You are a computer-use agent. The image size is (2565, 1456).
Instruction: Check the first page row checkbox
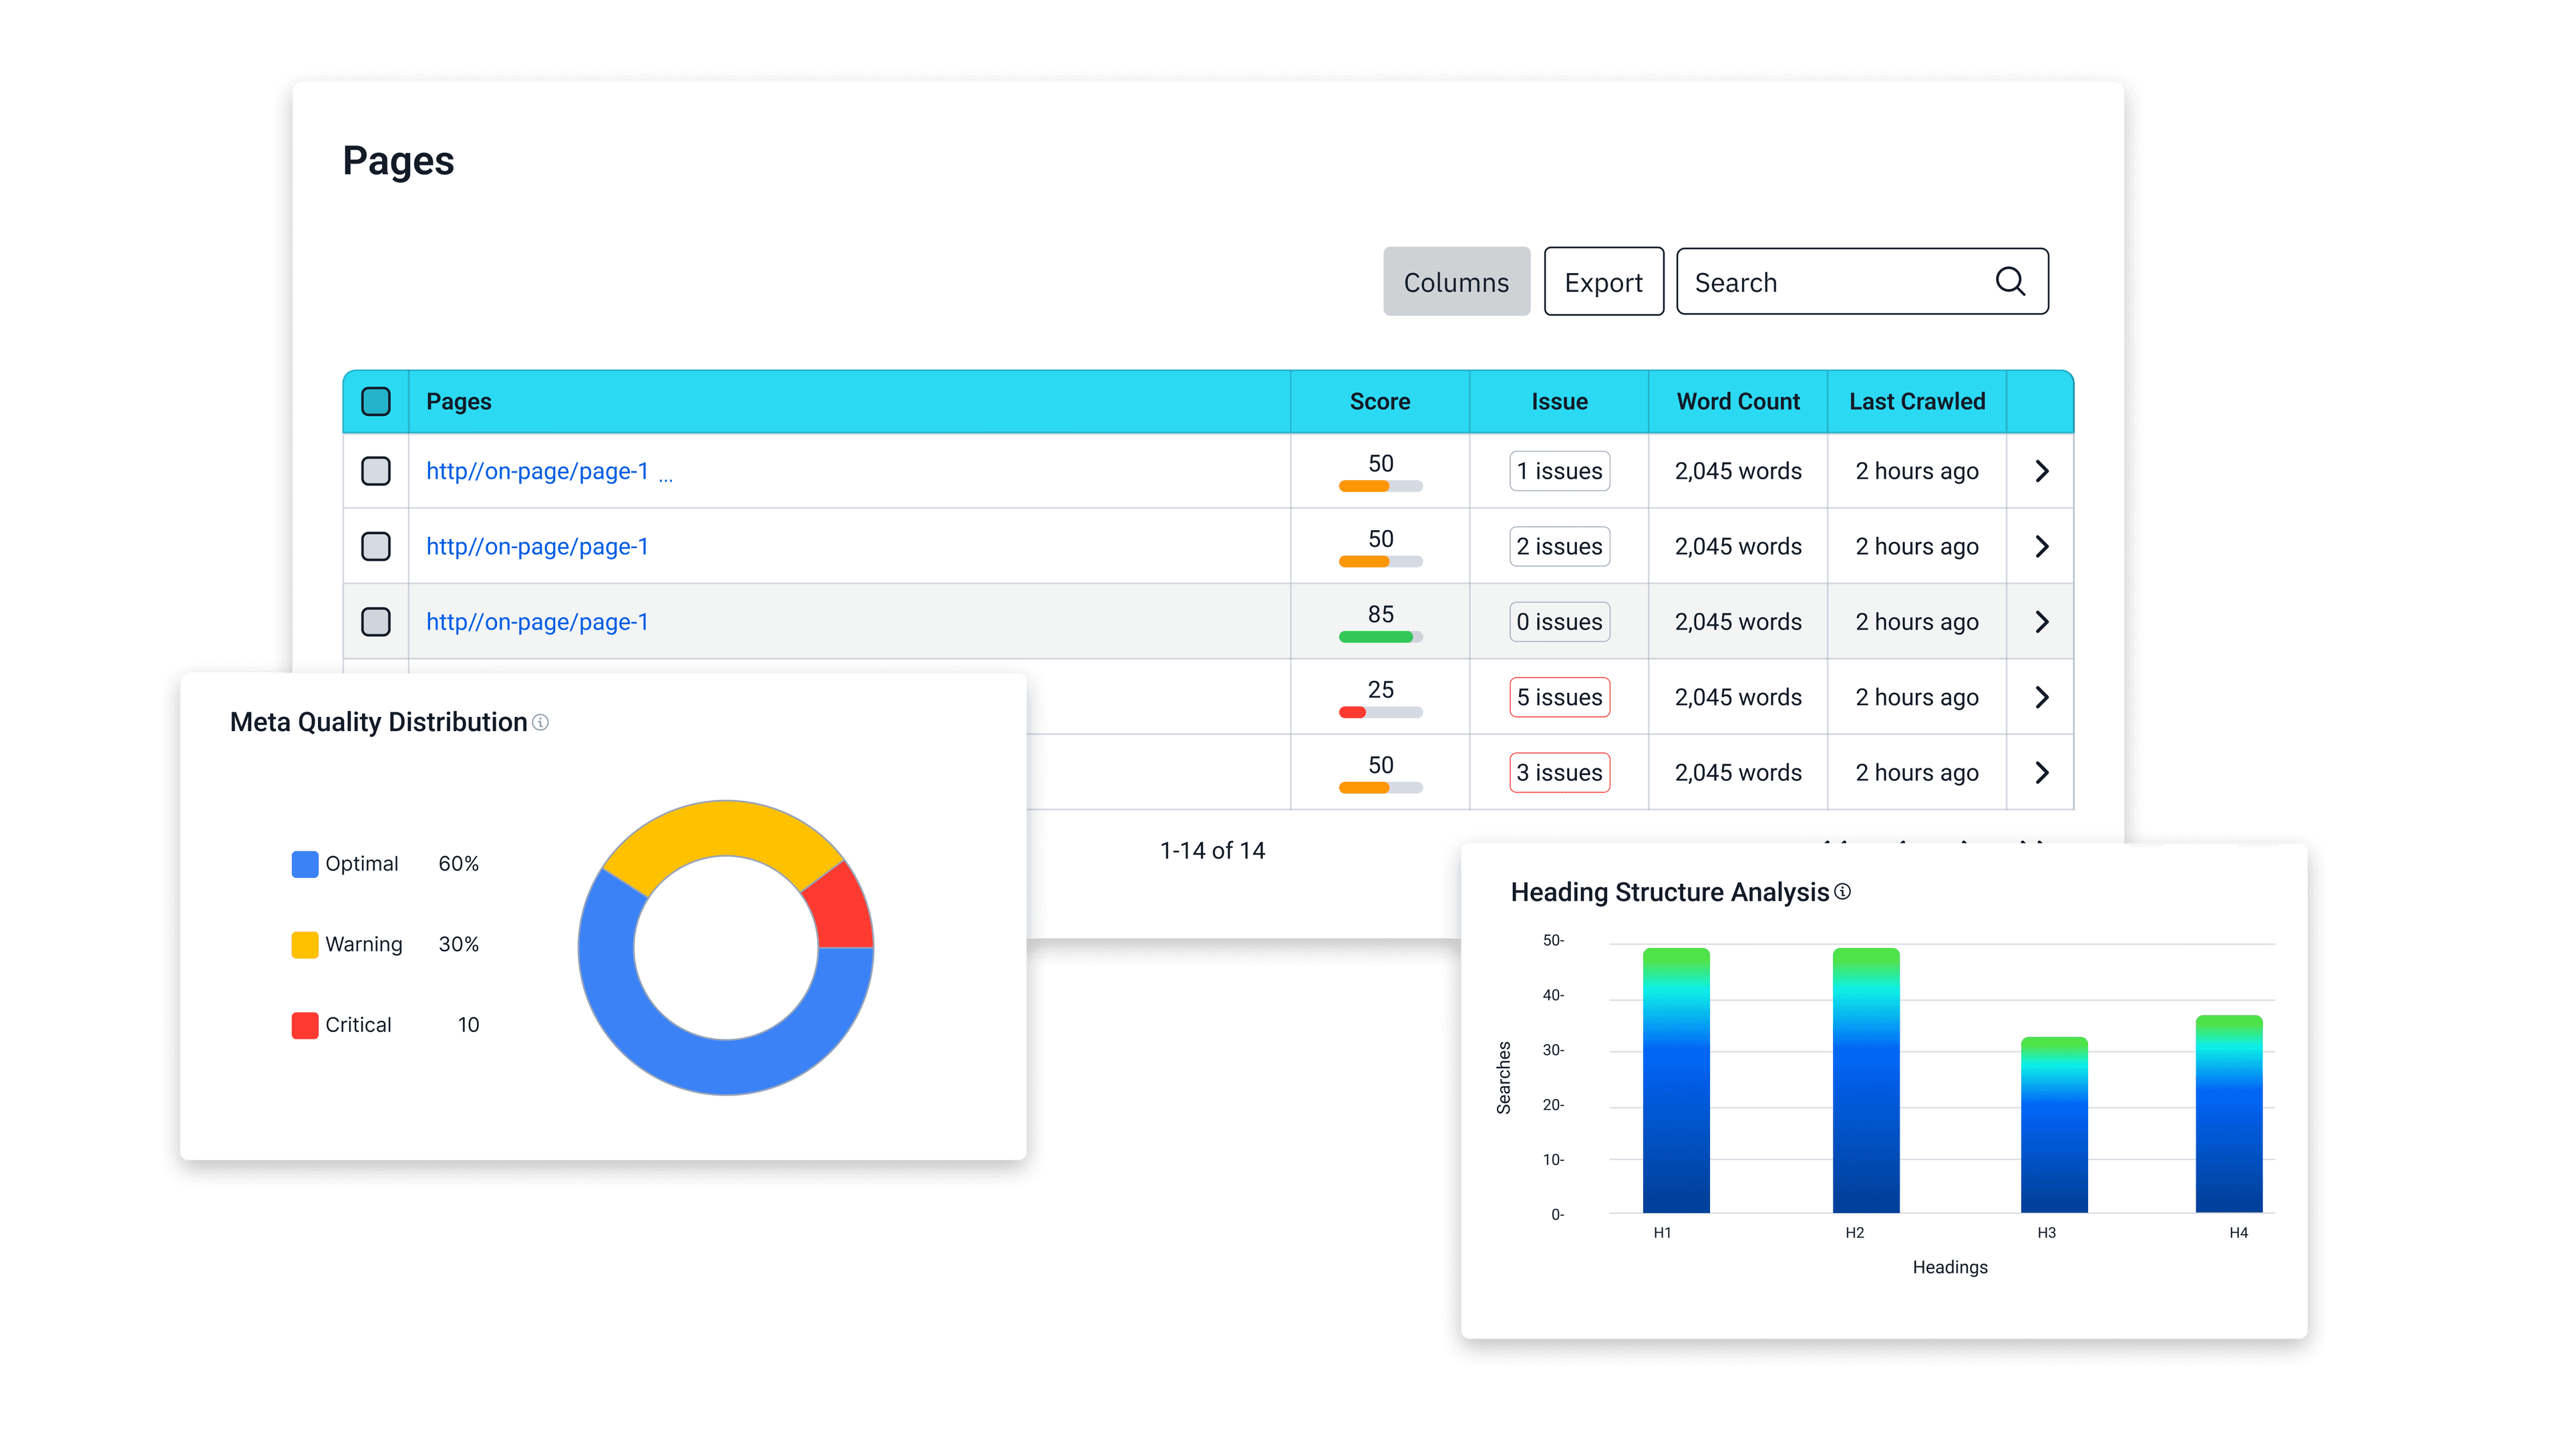[376, 471]
